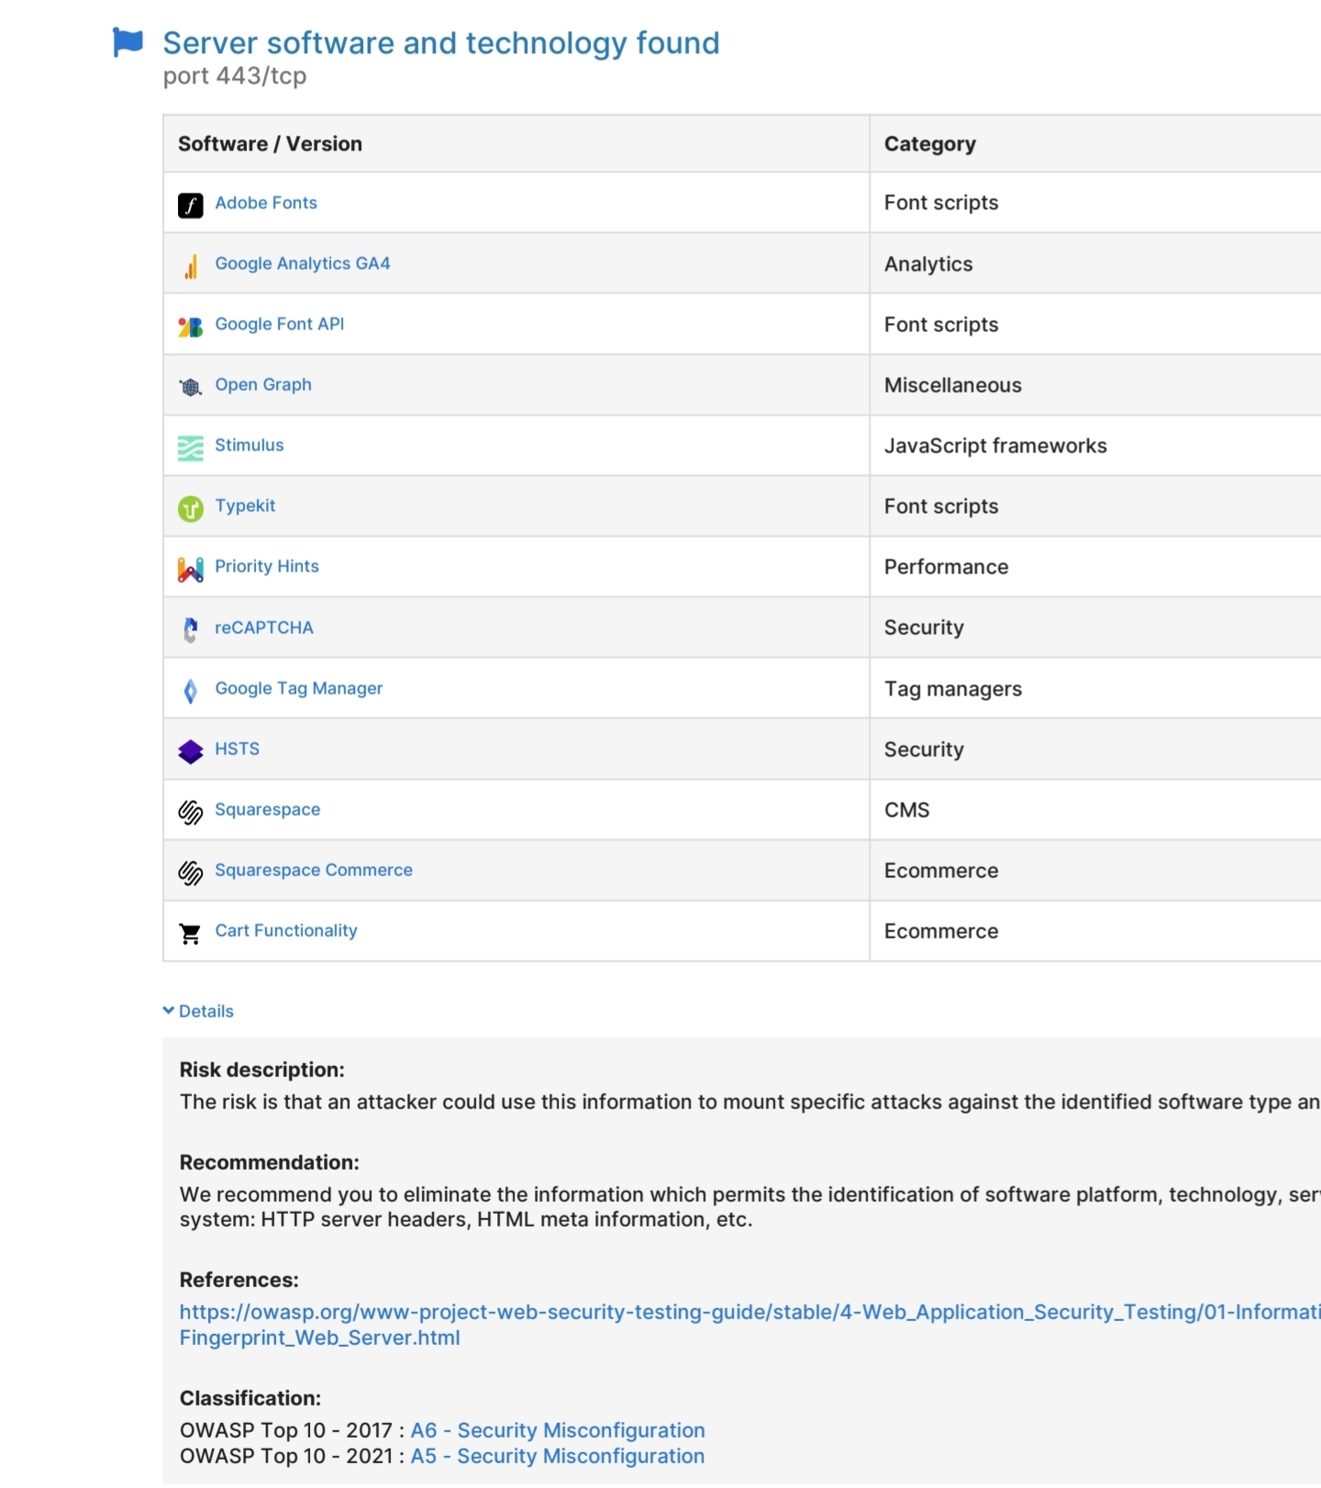Click the Classification label
Image resolution: width=1321 pixels, height=1488 pixels.
(250, 1398)
